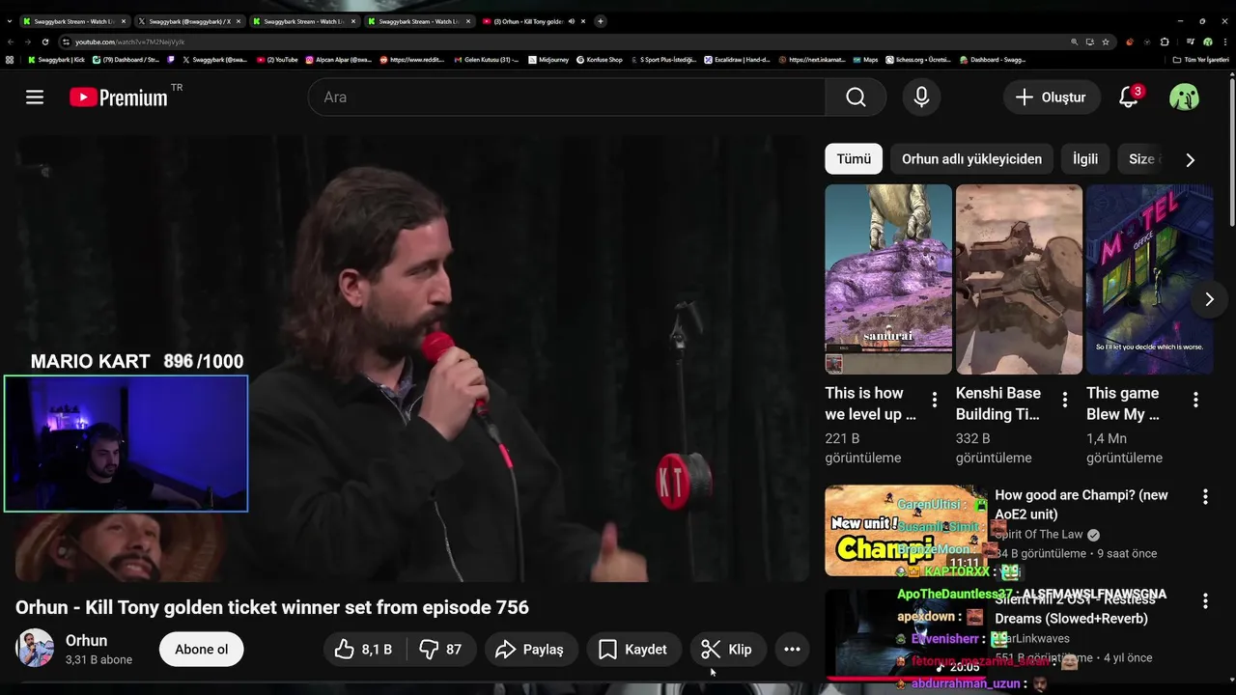Bookmark this page with star icon

click(1106, 42)
